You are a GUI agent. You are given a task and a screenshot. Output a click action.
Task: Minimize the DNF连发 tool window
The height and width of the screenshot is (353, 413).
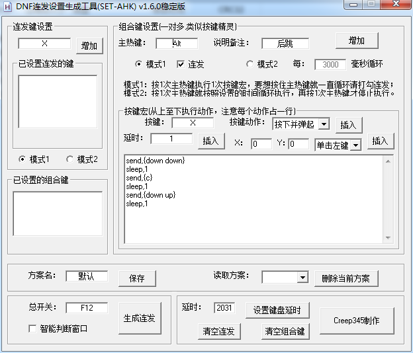(353, 4)
